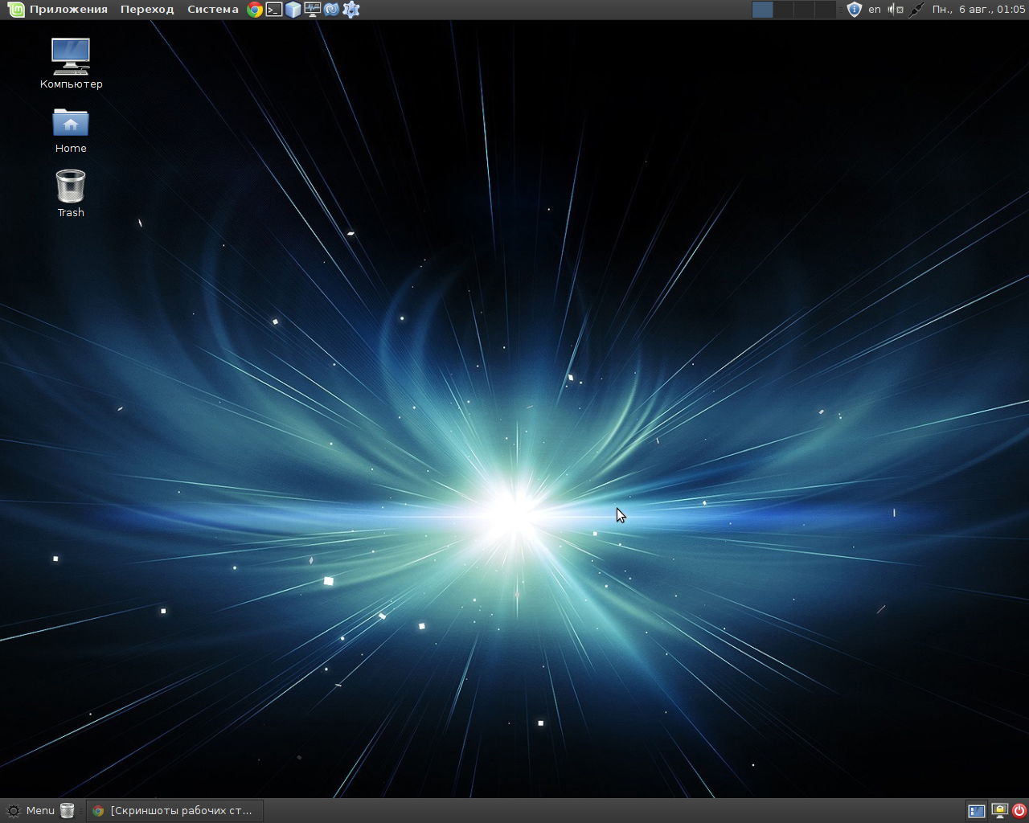The width and height of the screenshot is (1029, 823).
Task: Click the muted volume speaker icon
Action: tap(895, 10)
